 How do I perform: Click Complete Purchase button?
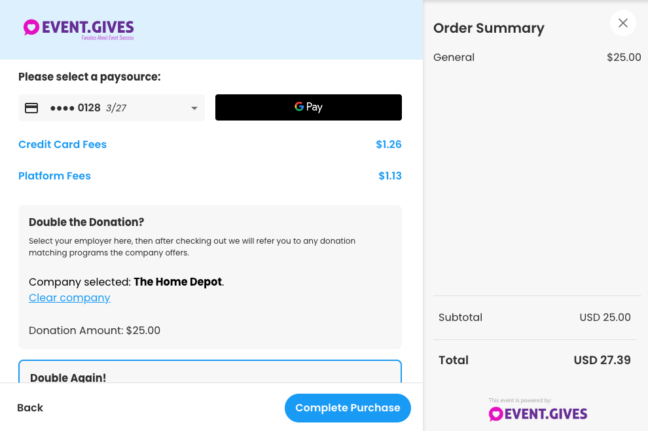tap(348, 408)
